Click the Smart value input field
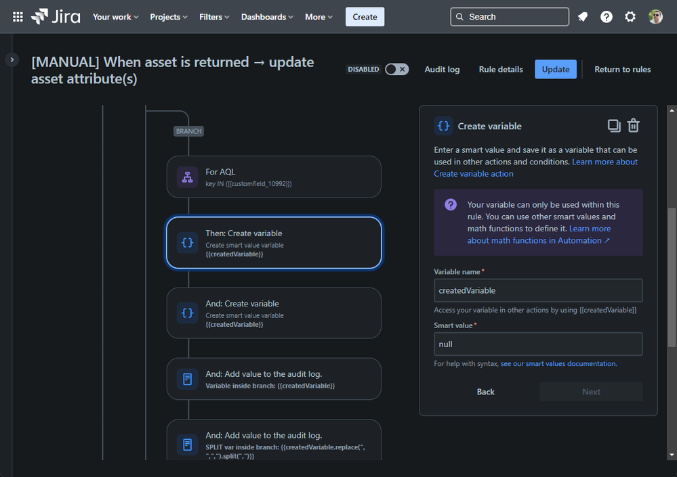Image resolution: width=677 pixels, height=477 pixels. tap(538, 344)
